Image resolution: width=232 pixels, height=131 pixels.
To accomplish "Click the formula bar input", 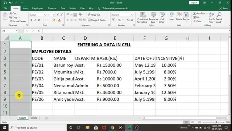I will click(135, 31).
